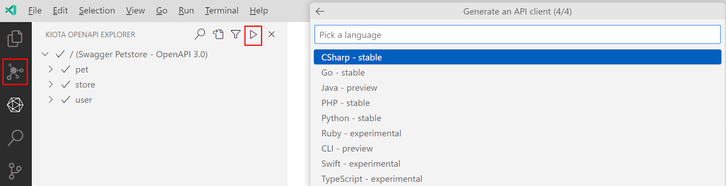The image size is (726, 186).
Task: Open the Source Control view icon
Action: click(15, 171)
